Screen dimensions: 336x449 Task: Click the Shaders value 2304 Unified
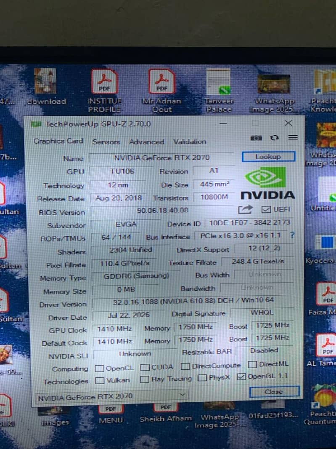pos(131,250)
